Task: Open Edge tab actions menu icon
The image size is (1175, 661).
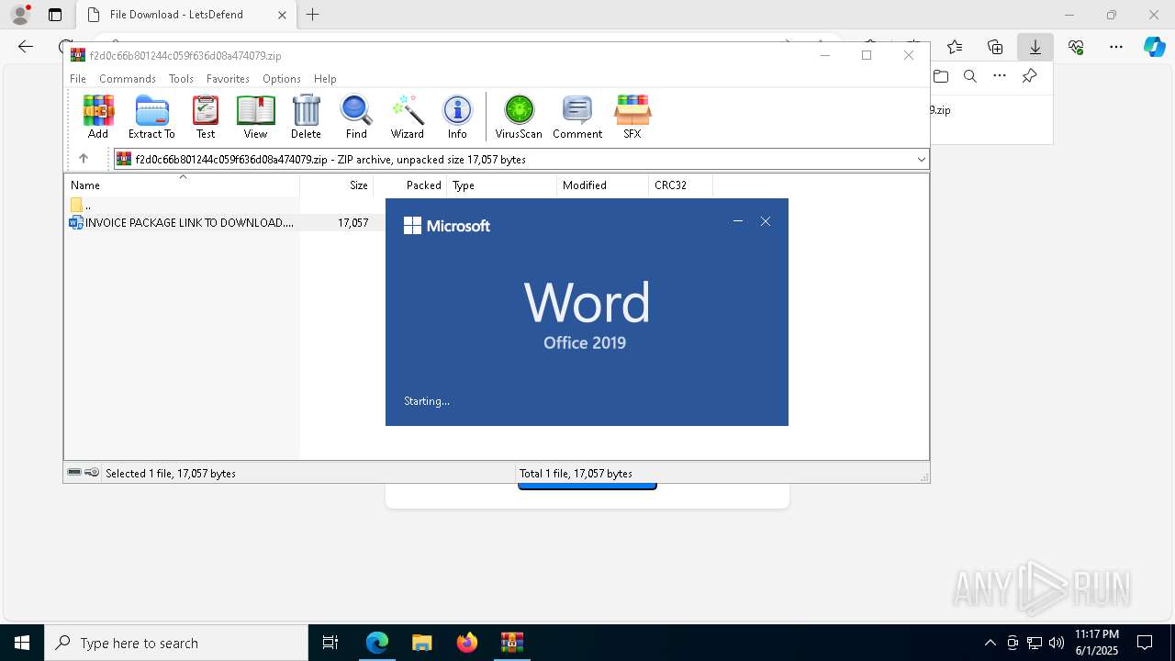Action: 55,15
